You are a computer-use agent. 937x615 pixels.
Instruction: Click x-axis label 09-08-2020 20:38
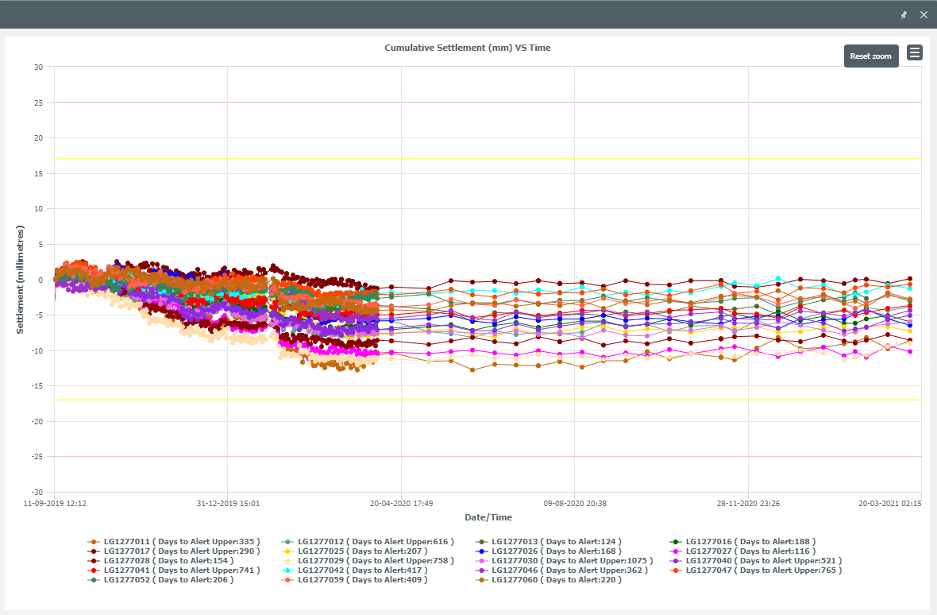[x=575, y=503]
